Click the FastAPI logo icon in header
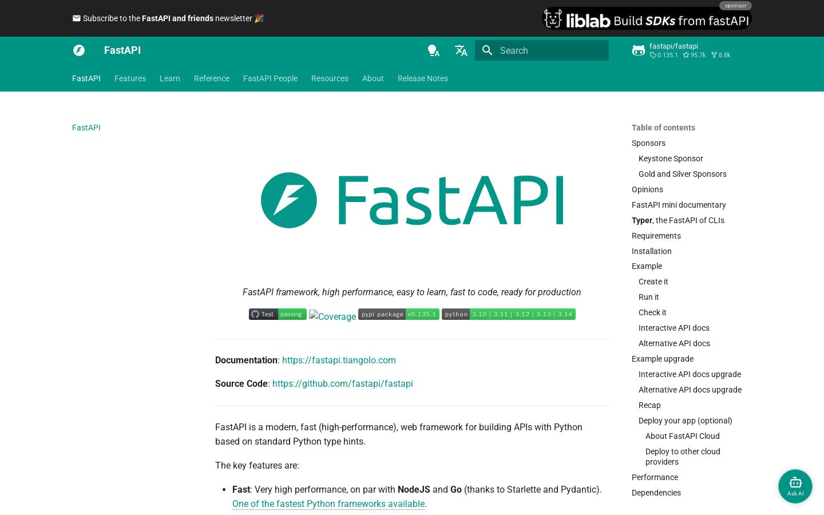 pos(79,50)
